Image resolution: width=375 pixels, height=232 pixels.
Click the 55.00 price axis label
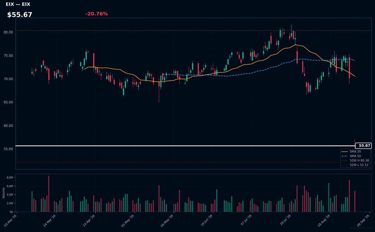coord(8,149)
